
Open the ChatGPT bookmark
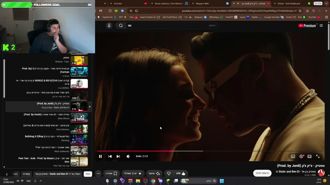tap(231, 17)
